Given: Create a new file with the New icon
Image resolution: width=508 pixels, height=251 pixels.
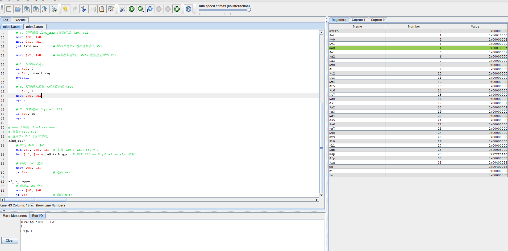Looking at the screenshot, I should (x=9, y=9).
